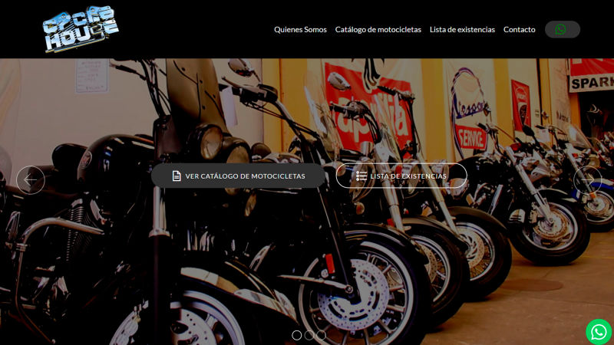Open the Quienes Somos page
The width and height of the screenshot is (614, 345).
pyautogui.click(x=300, y=29)
